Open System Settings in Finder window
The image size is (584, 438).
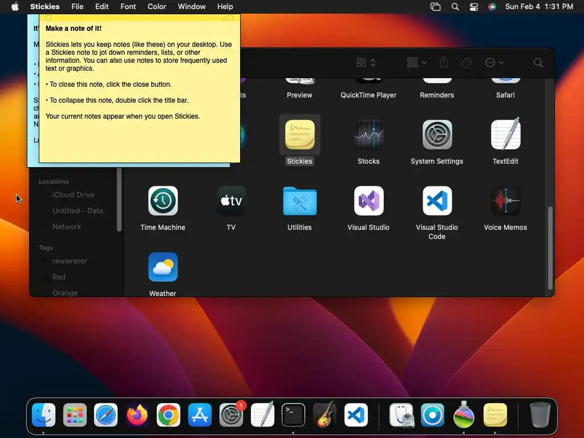(x=437, y=135)
